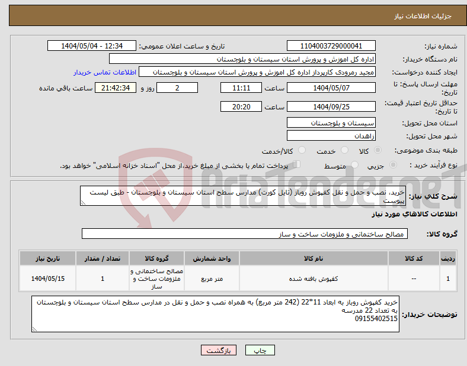Click the remaining time field 21:42:34

pyautogui.click(x=116, y=88)
